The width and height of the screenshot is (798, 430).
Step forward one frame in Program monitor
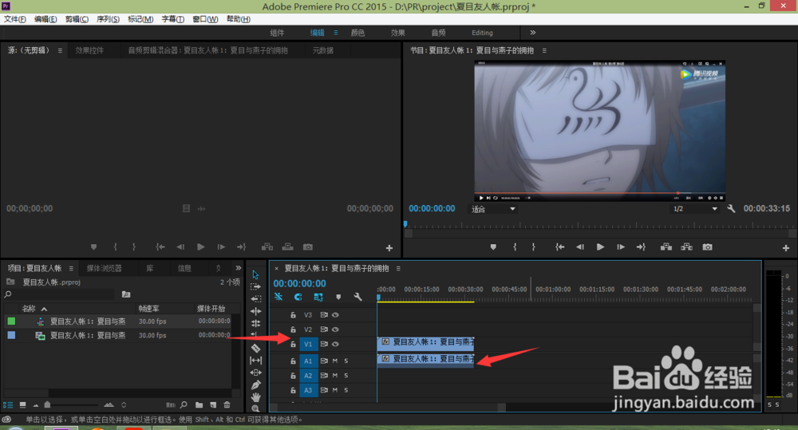621,247
